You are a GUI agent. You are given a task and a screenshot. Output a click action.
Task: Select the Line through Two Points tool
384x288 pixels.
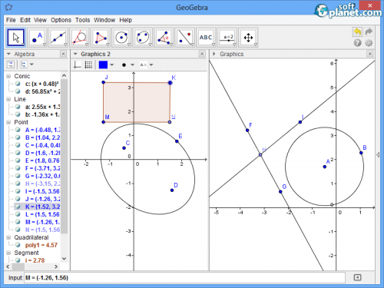point(58,38)
